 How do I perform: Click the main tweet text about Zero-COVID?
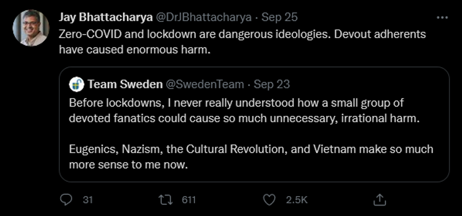242,34
